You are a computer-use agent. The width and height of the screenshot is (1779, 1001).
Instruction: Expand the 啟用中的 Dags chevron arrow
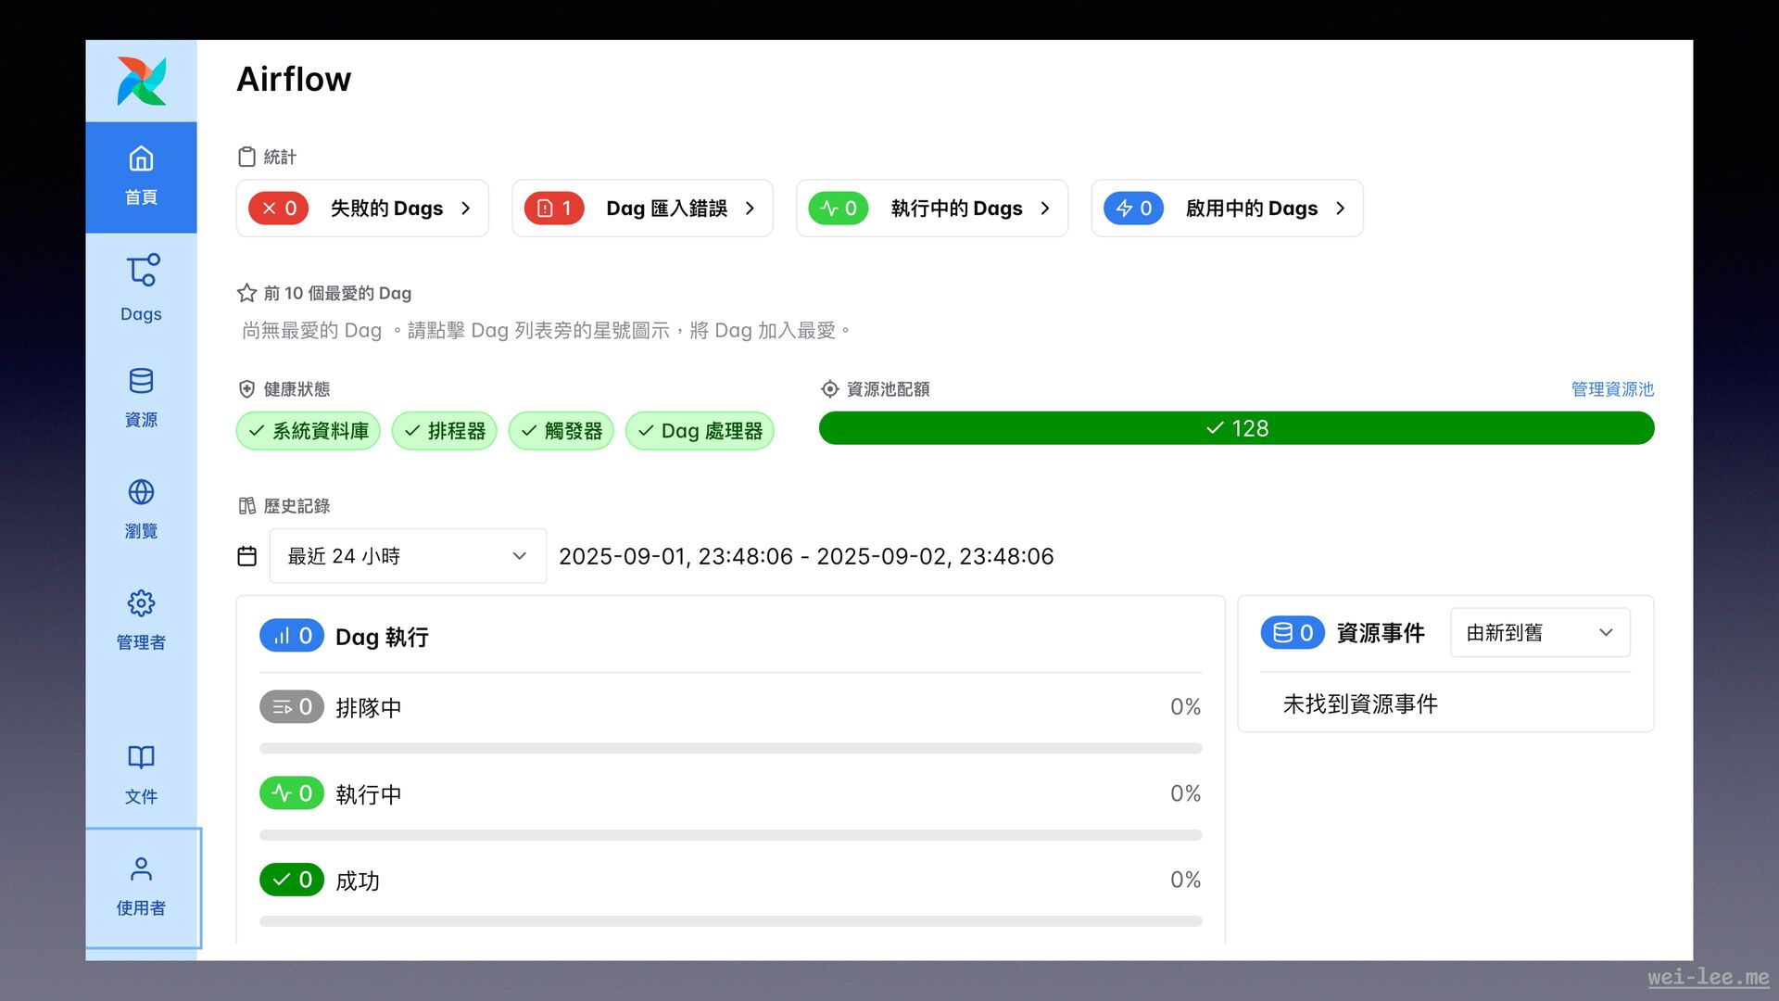click(1341, 209)
